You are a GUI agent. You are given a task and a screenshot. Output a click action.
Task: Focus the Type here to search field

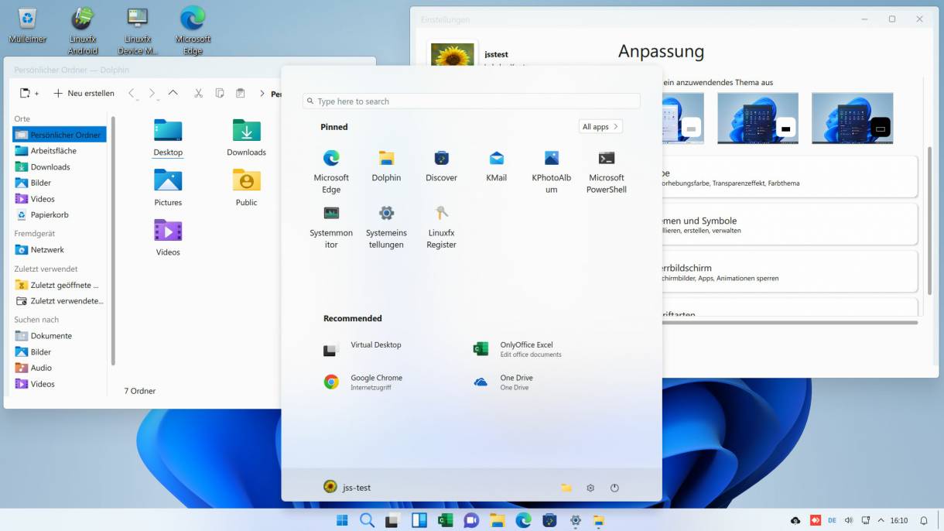pyautogui.click(x=471, y=101)
